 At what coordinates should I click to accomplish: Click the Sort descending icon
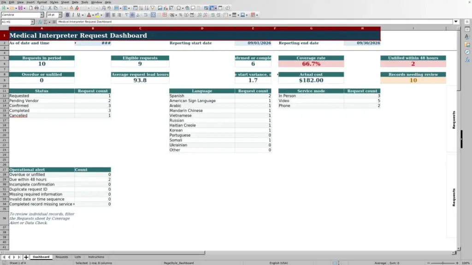coord(146,8)
